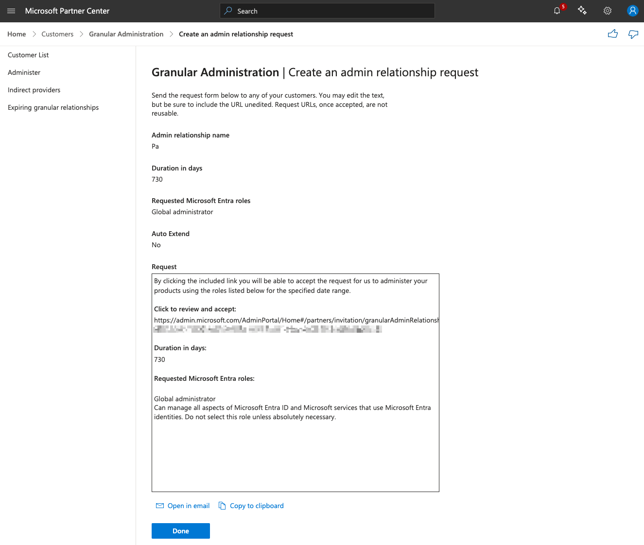Viewport: 644px width, 545px height.
Task: Give thumbs up feedback
Action: (613, 34)
